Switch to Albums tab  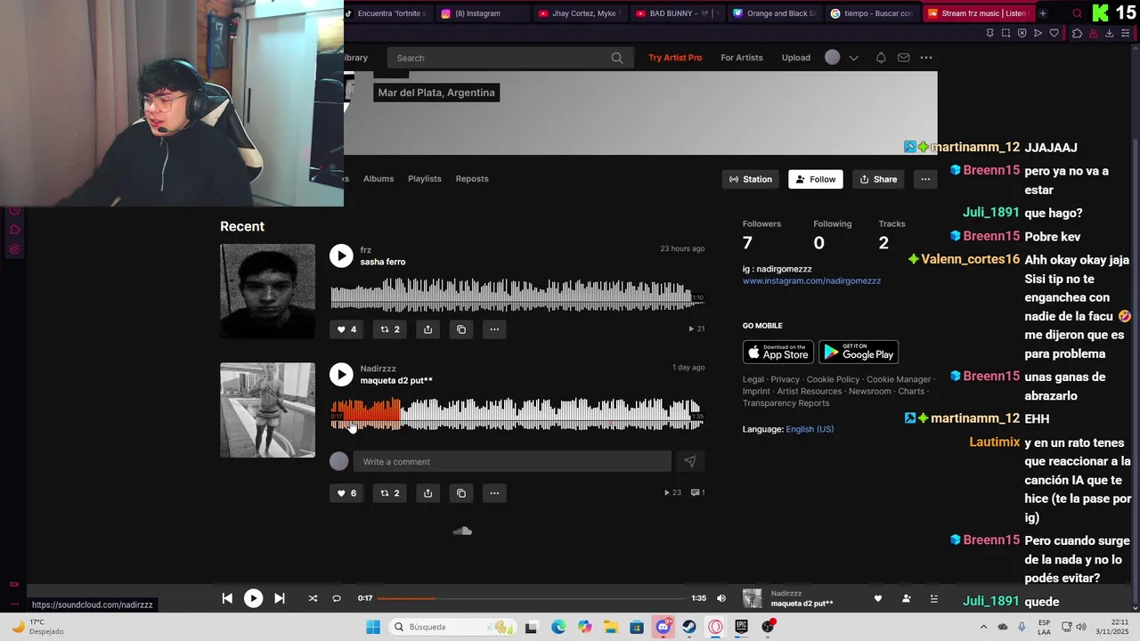pyautogui.click(x=379, y=179)
